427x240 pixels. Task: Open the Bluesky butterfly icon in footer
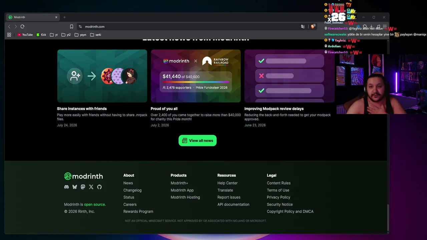(x=75, y=187)
